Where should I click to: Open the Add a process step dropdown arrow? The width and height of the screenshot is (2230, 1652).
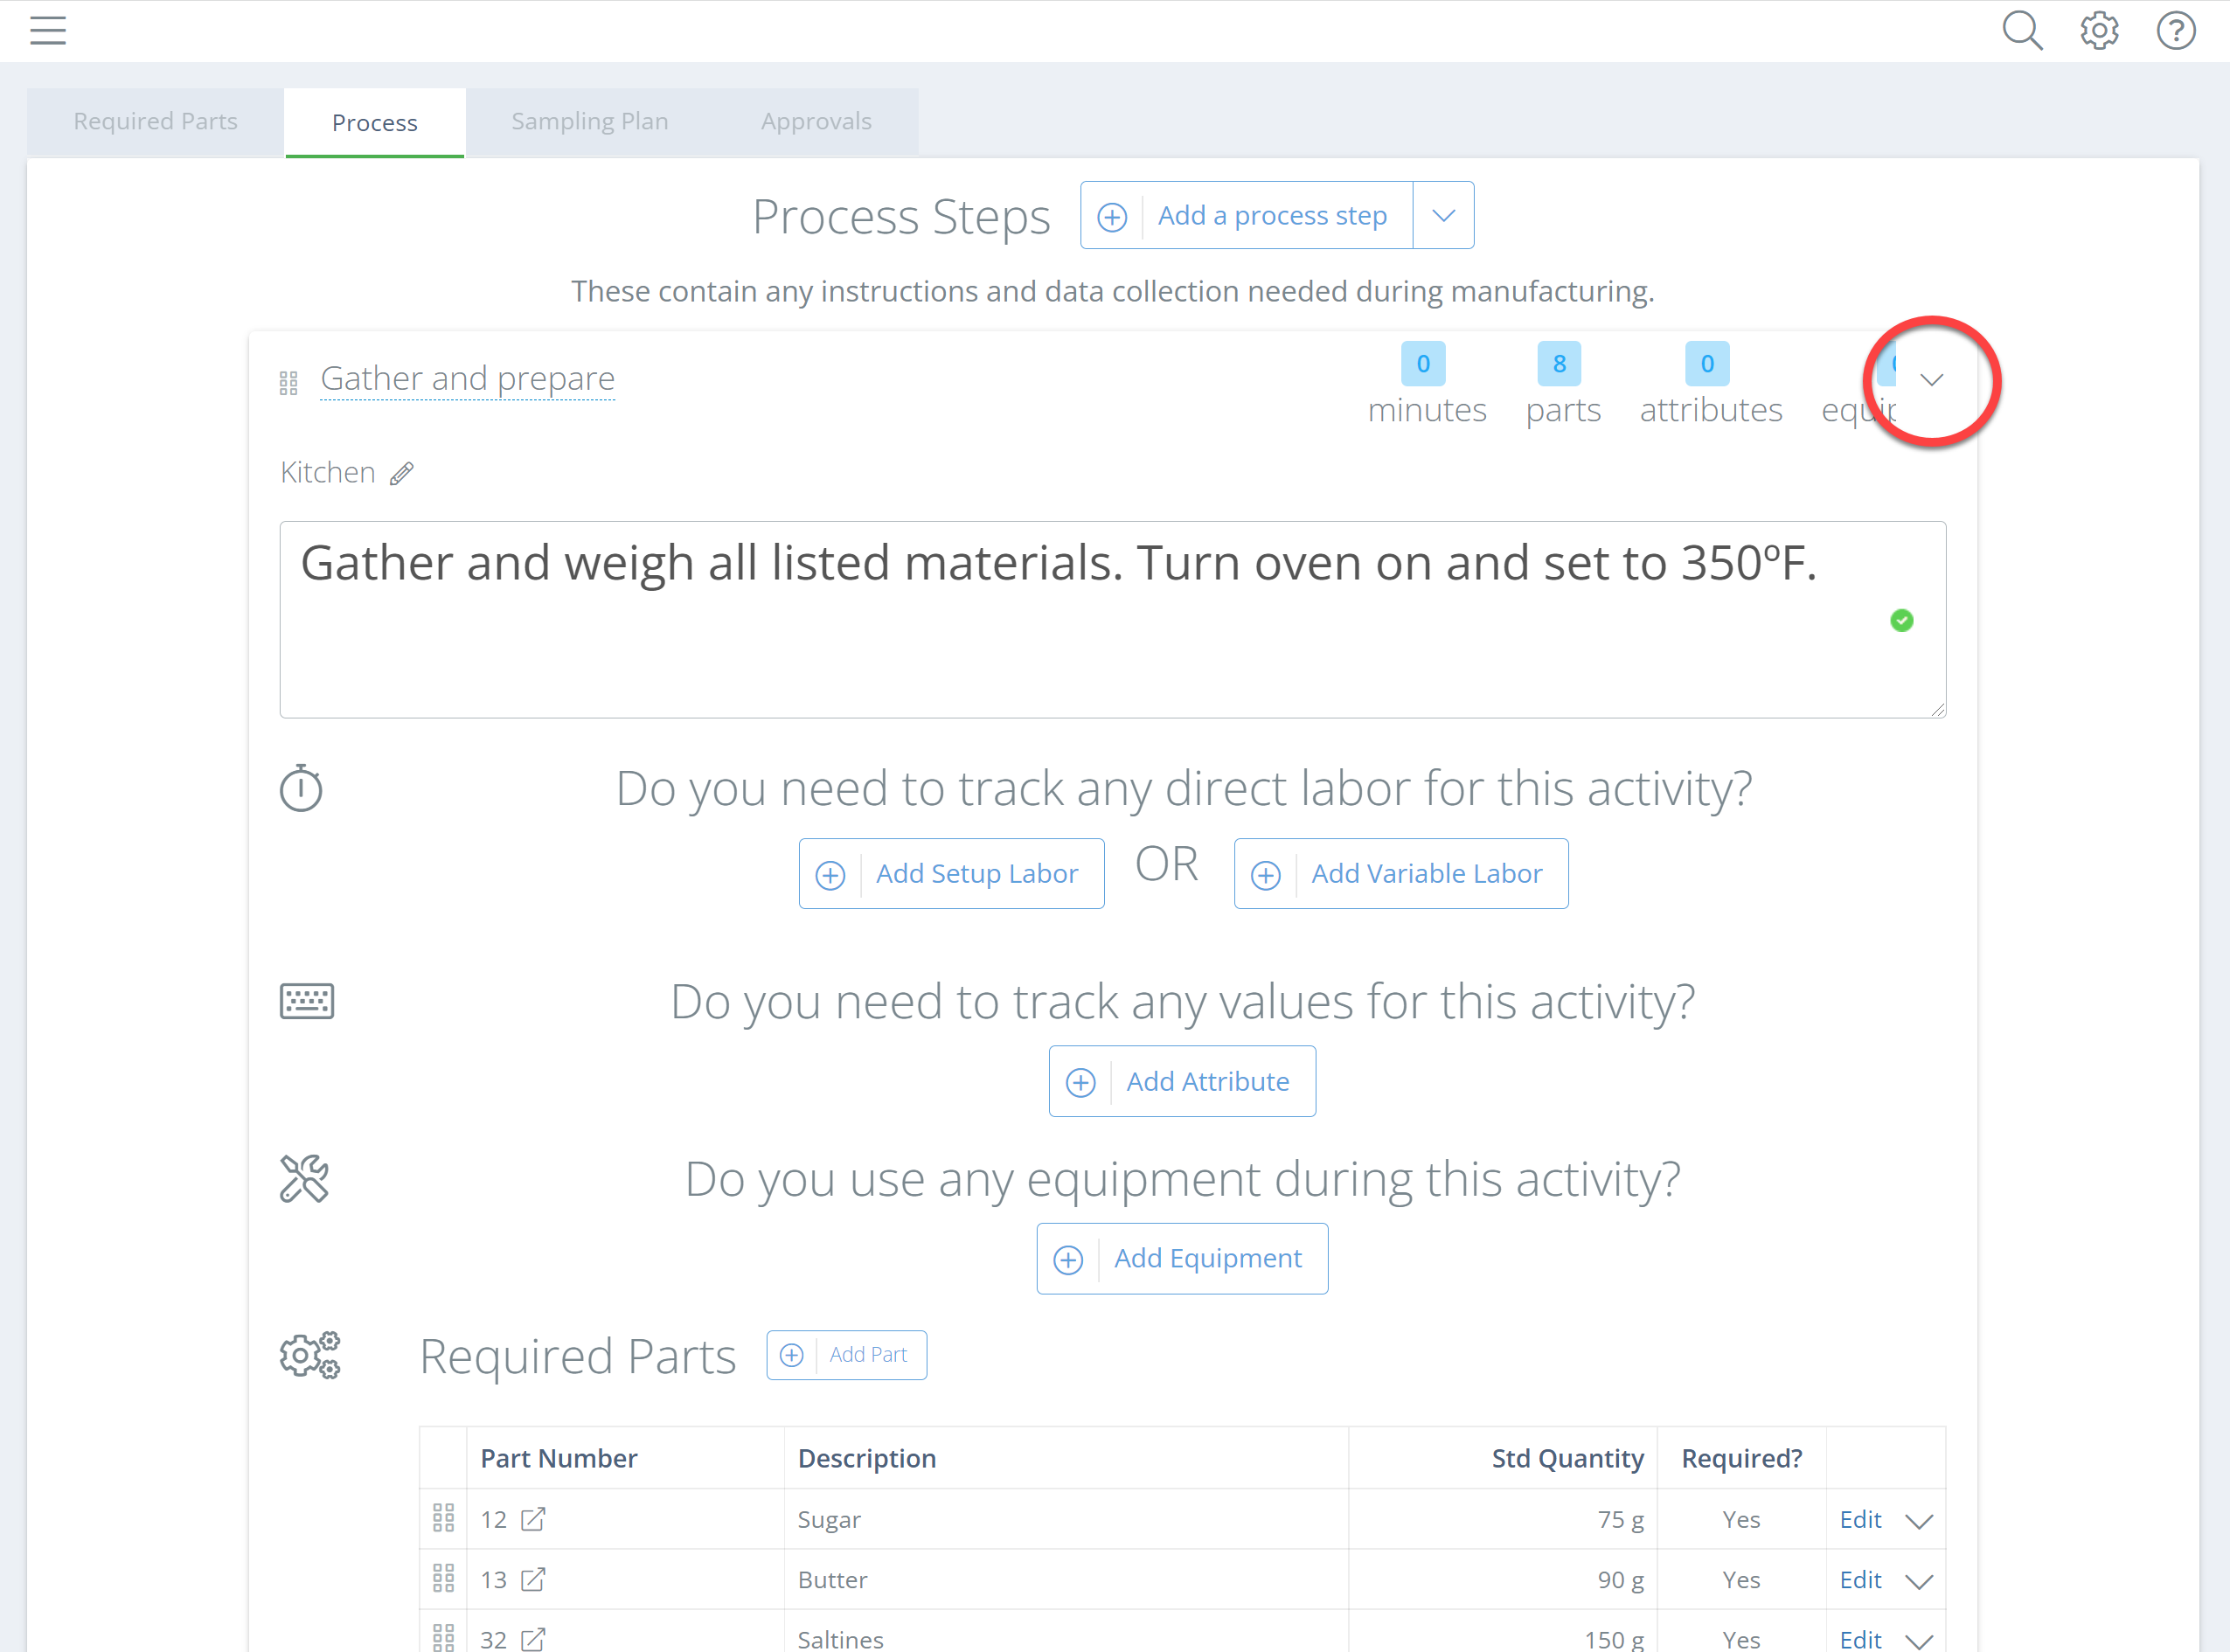(x=1443, y=216)
